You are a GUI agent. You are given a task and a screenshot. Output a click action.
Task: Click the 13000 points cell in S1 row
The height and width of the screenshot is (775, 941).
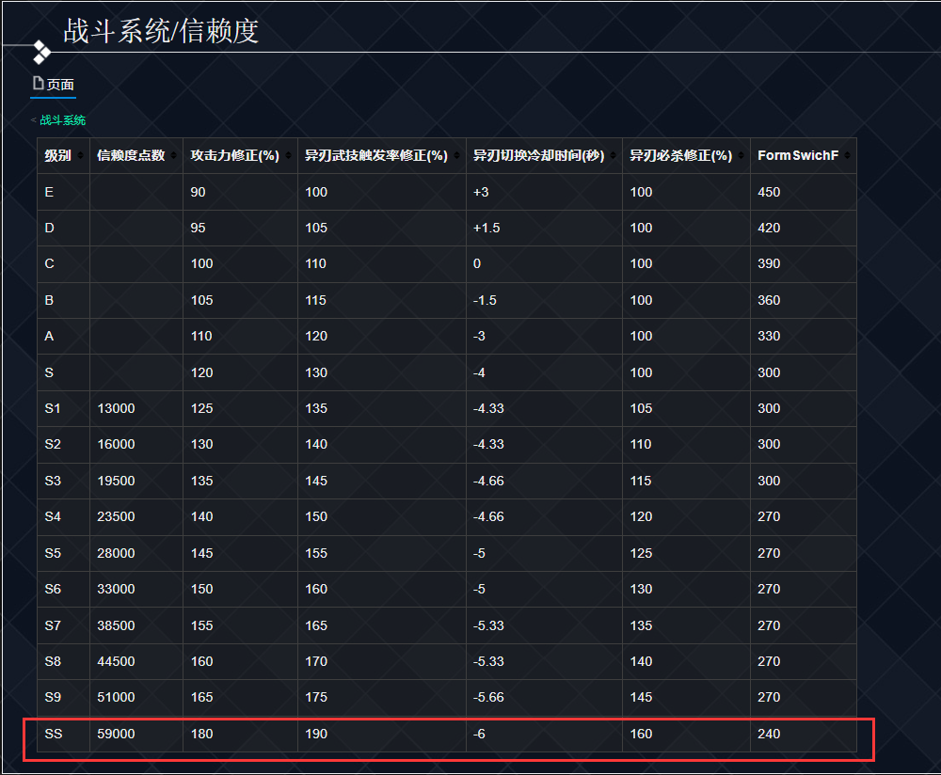click(x=116, y=409)
